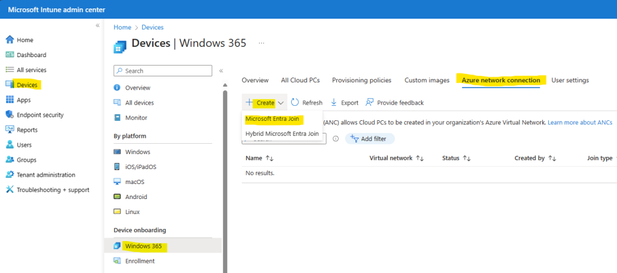This screenshot has width=617, height=273.
Task: Click the Join type column header
Action: point(600,158)
